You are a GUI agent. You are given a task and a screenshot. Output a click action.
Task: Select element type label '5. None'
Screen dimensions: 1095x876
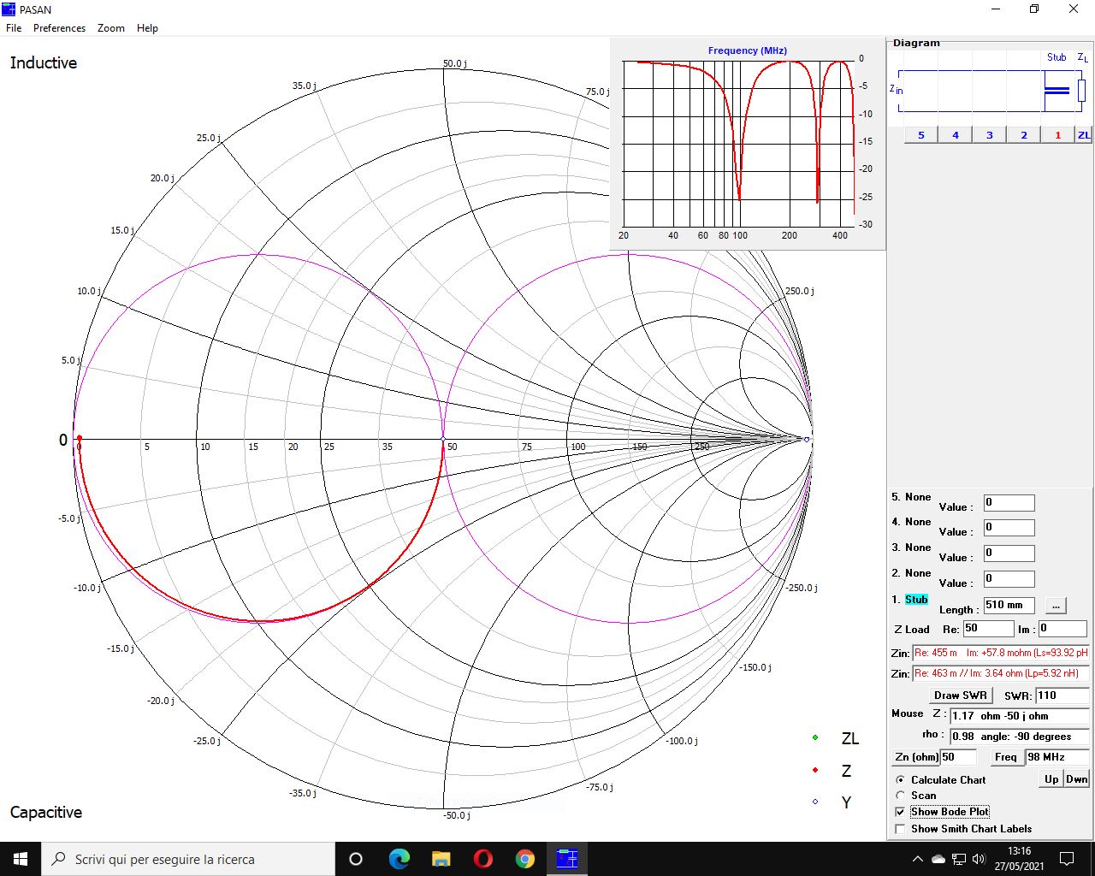[911, 497]
